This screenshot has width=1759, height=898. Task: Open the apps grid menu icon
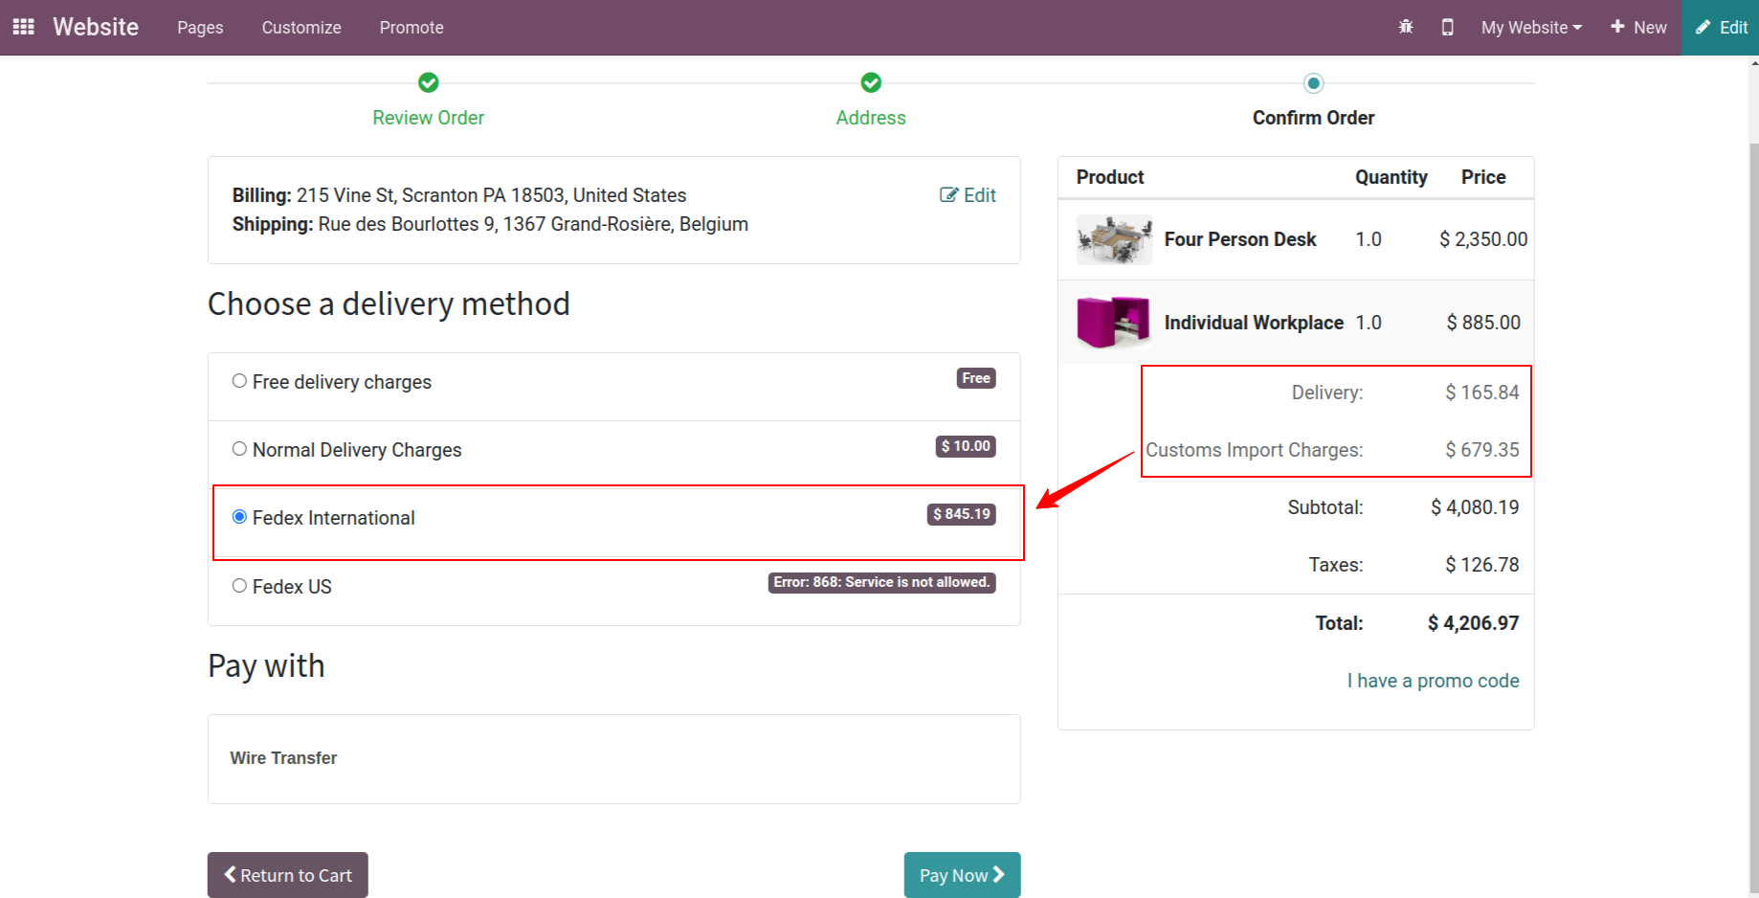pos(24,27)
